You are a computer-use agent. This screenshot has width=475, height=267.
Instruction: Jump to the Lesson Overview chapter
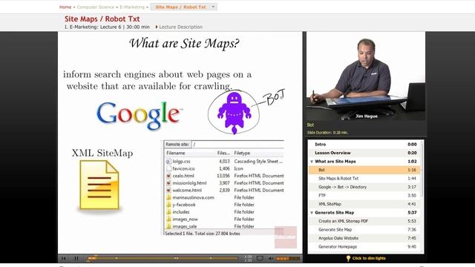click(364, 153)
